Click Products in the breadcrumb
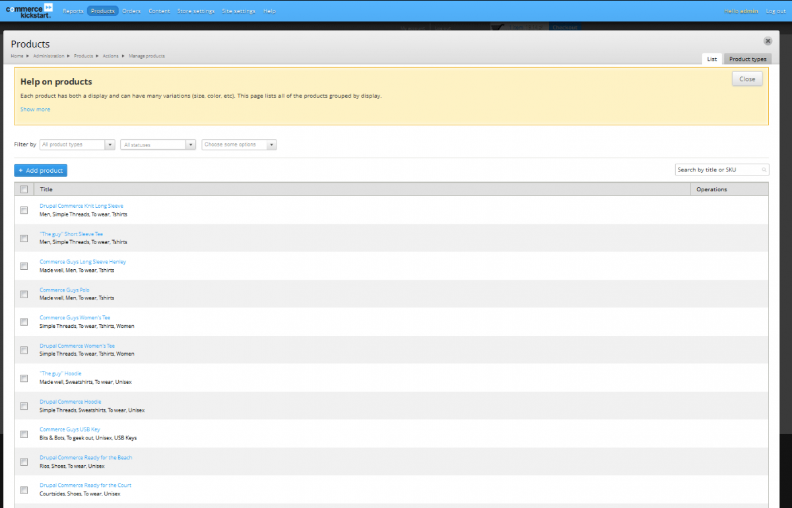 point(83,56)
